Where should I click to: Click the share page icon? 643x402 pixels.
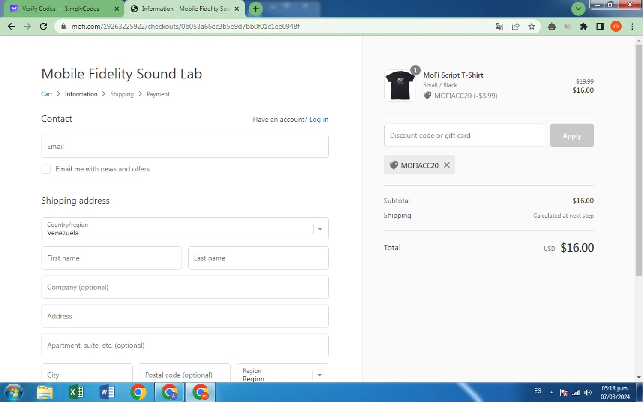516,27
